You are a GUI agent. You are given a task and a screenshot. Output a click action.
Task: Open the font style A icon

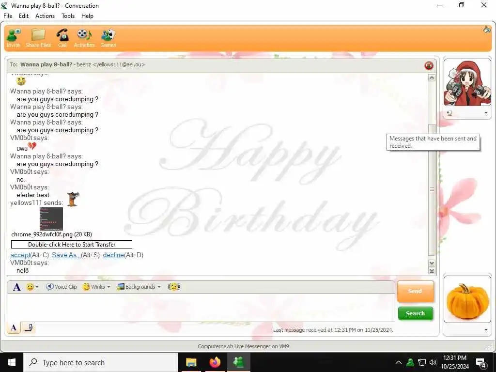(x=17, y=287)
